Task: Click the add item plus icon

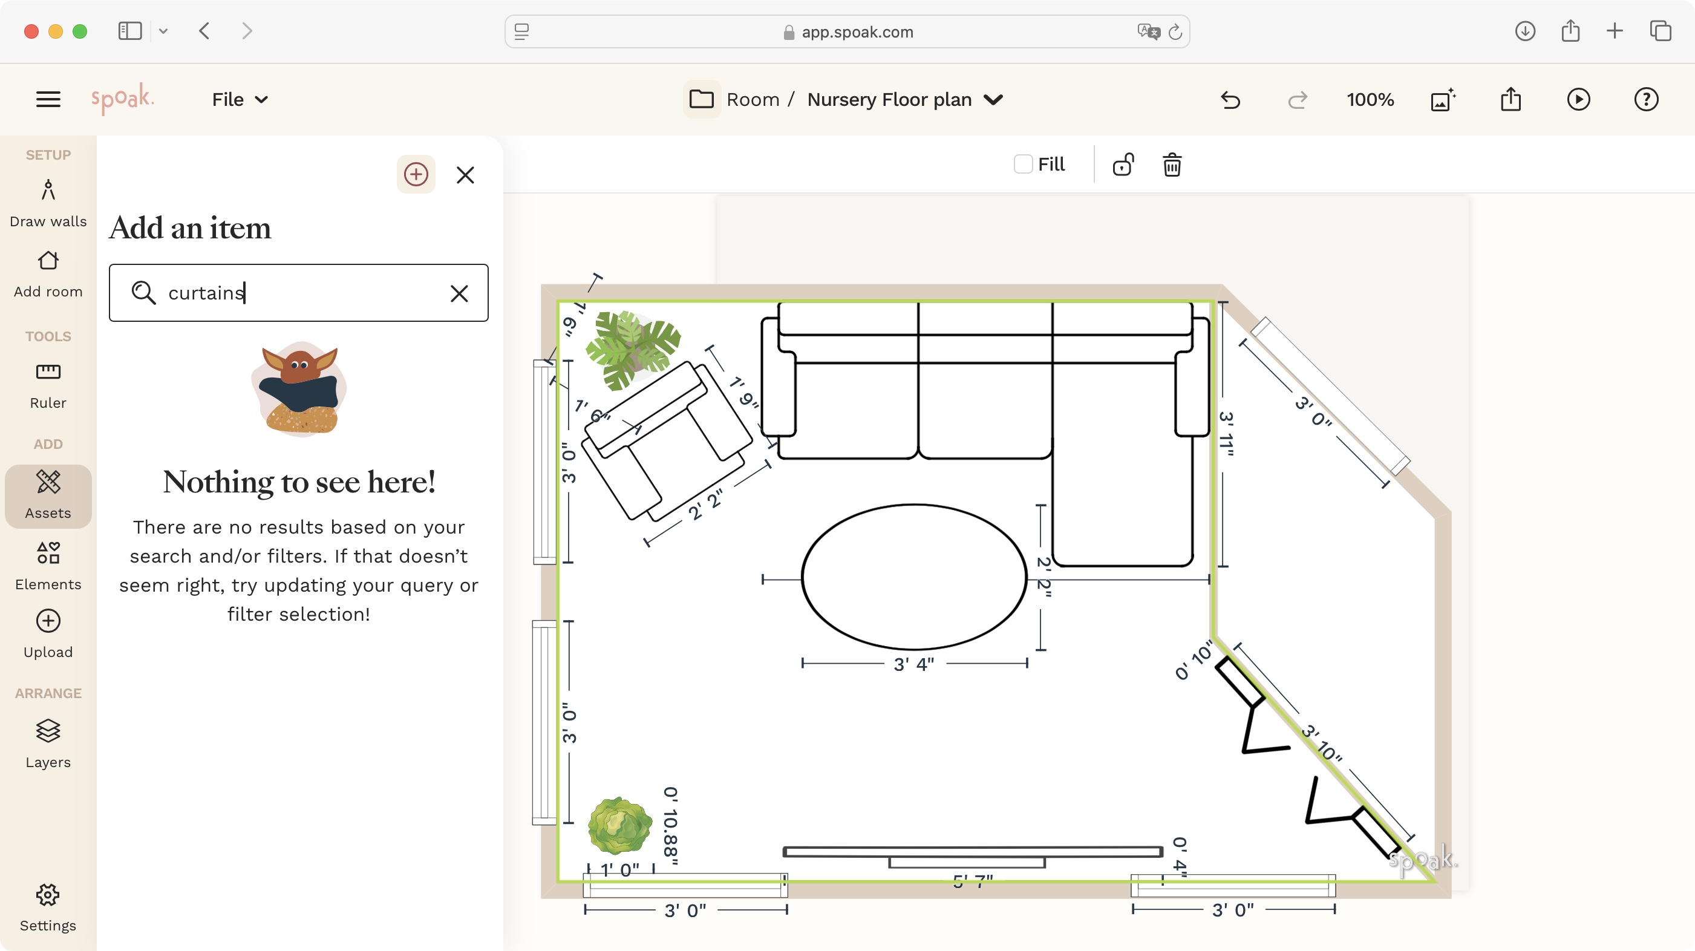Action: pyautogui.click(x=416, y=174)
